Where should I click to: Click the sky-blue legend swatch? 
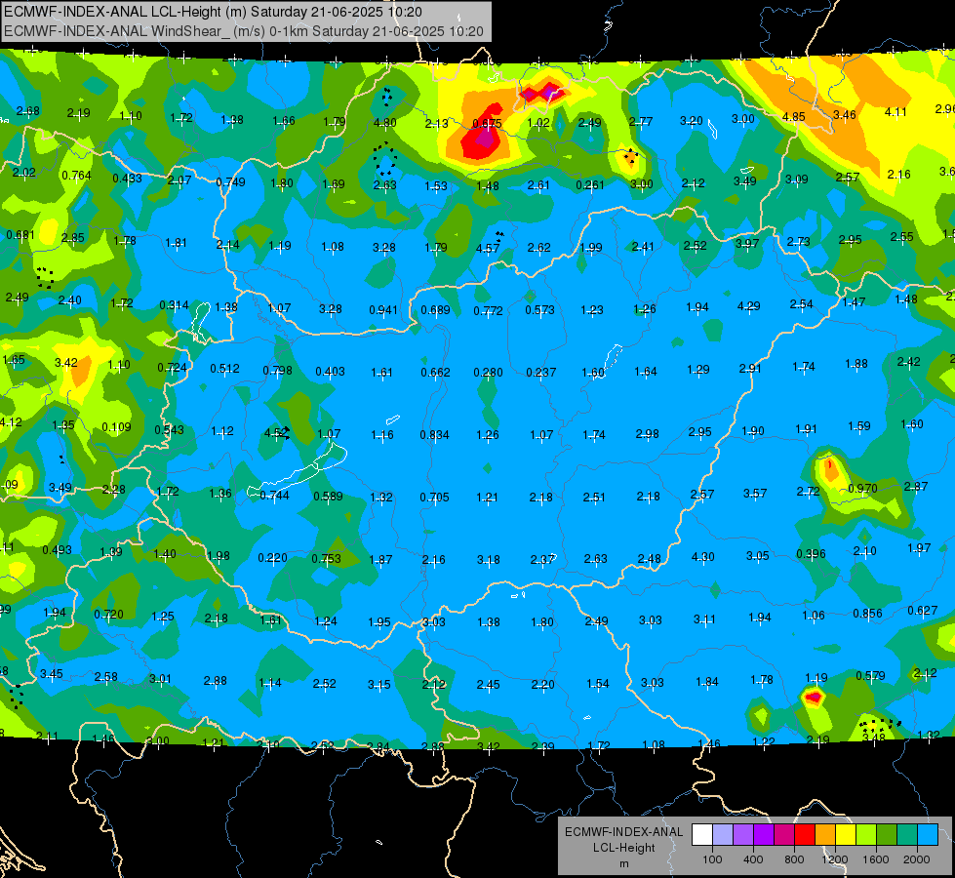point(929,835)
